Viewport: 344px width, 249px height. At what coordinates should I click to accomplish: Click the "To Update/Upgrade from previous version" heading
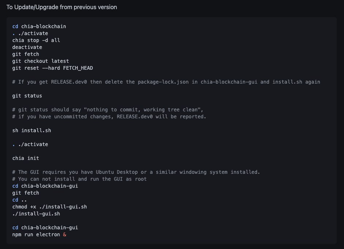(62, 7)
